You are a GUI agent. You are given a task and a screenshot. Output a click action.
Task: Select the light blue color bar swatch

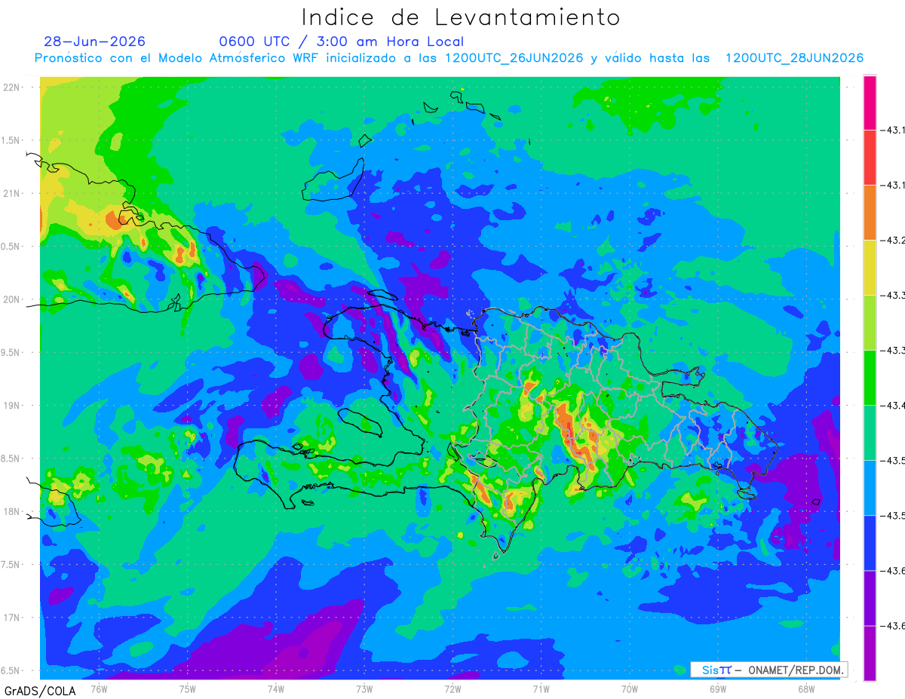[x=870, y=488]
